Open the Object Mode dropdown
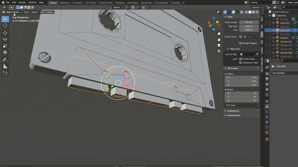This screenshot has height=167, width=298. click(x=12, y=12)
